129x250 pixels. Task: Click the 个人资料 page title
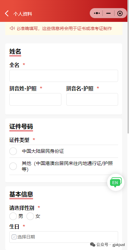(x=23, y=14)
